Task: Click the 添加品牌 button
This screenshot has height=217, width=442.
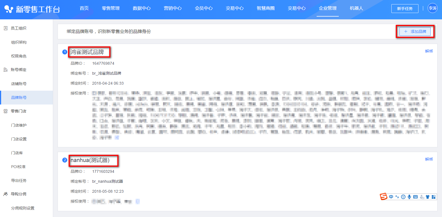Action: 415,32
